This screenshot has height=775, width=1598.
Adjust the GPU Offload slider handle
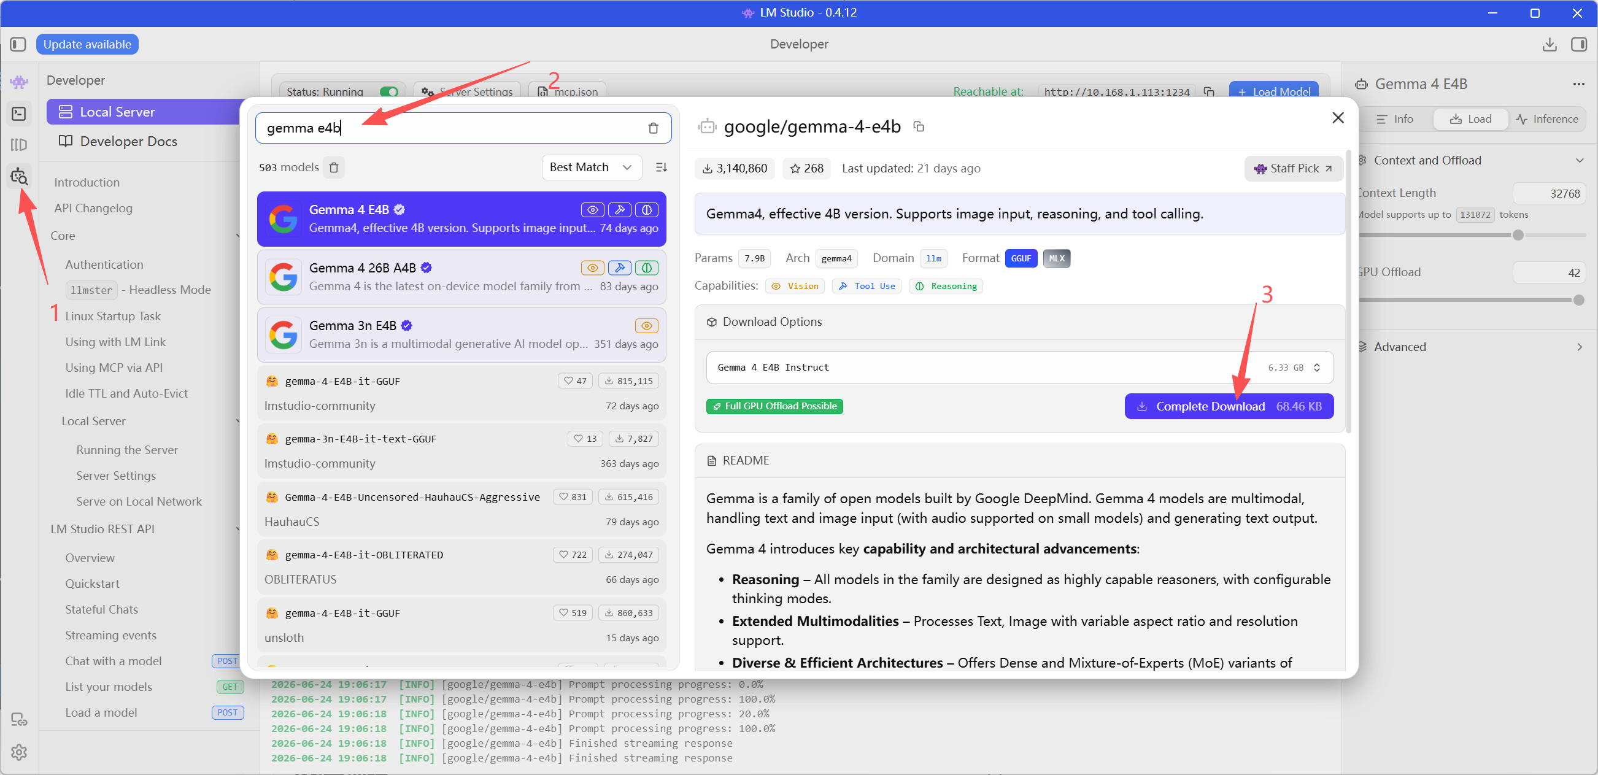coord(1578,300)
